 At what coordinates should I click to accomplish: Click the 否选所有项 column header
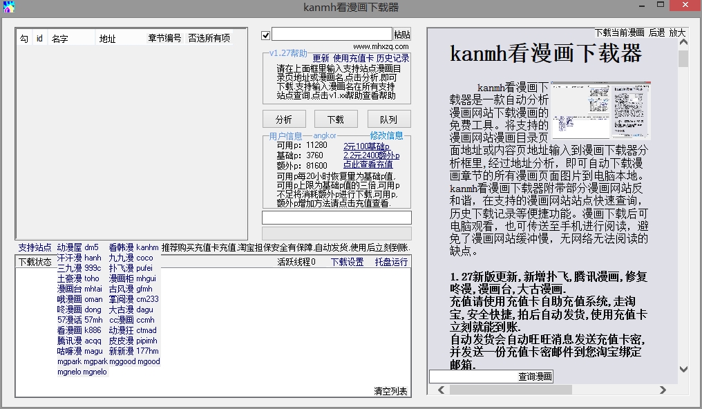click(x=208, y=38)
